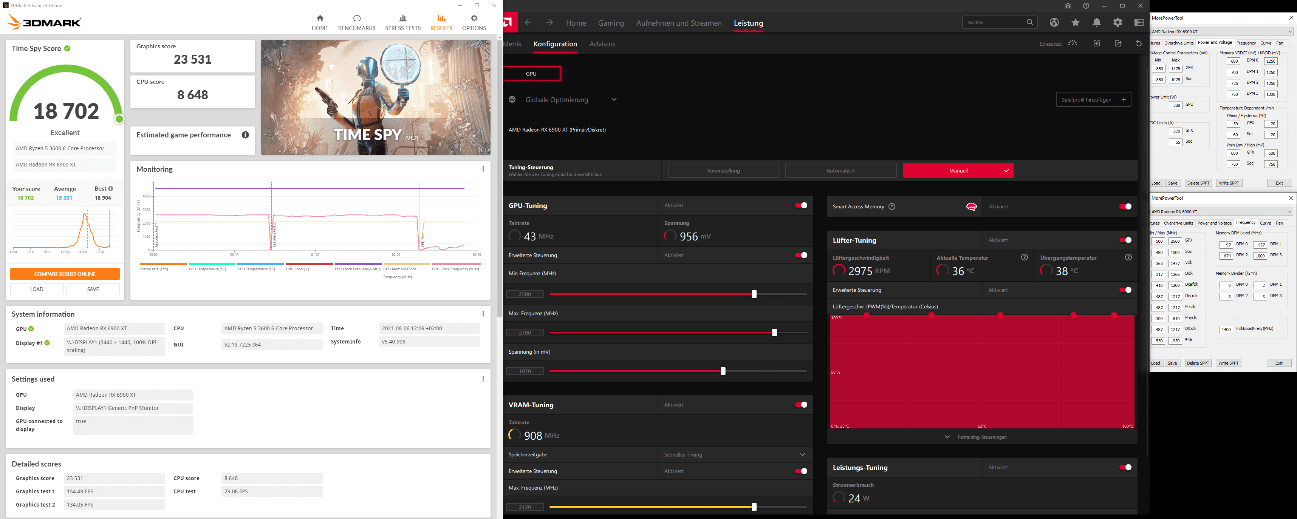
Task: Click Power Limit GPU field in MorePowerTool
Action: click(1176, 106)
